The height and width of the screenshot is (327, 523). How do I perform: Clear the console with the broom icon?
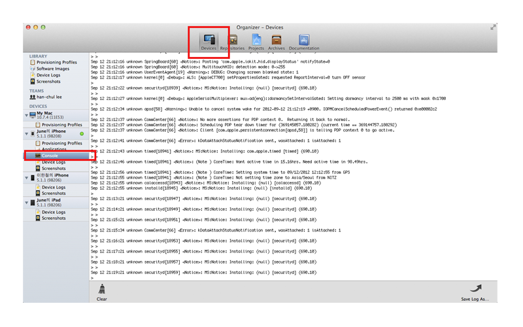(x=101, y=291)
